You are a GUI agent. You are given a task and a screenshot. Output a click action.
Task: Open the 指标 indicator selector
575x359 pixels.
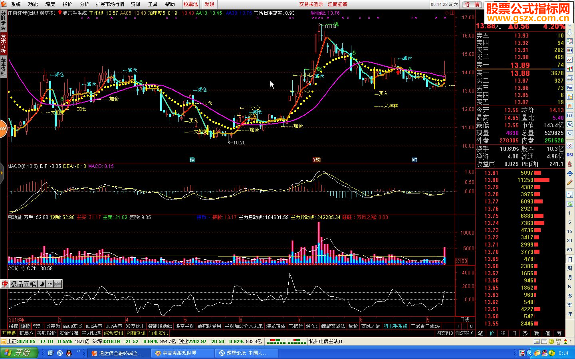click(13, 326)
